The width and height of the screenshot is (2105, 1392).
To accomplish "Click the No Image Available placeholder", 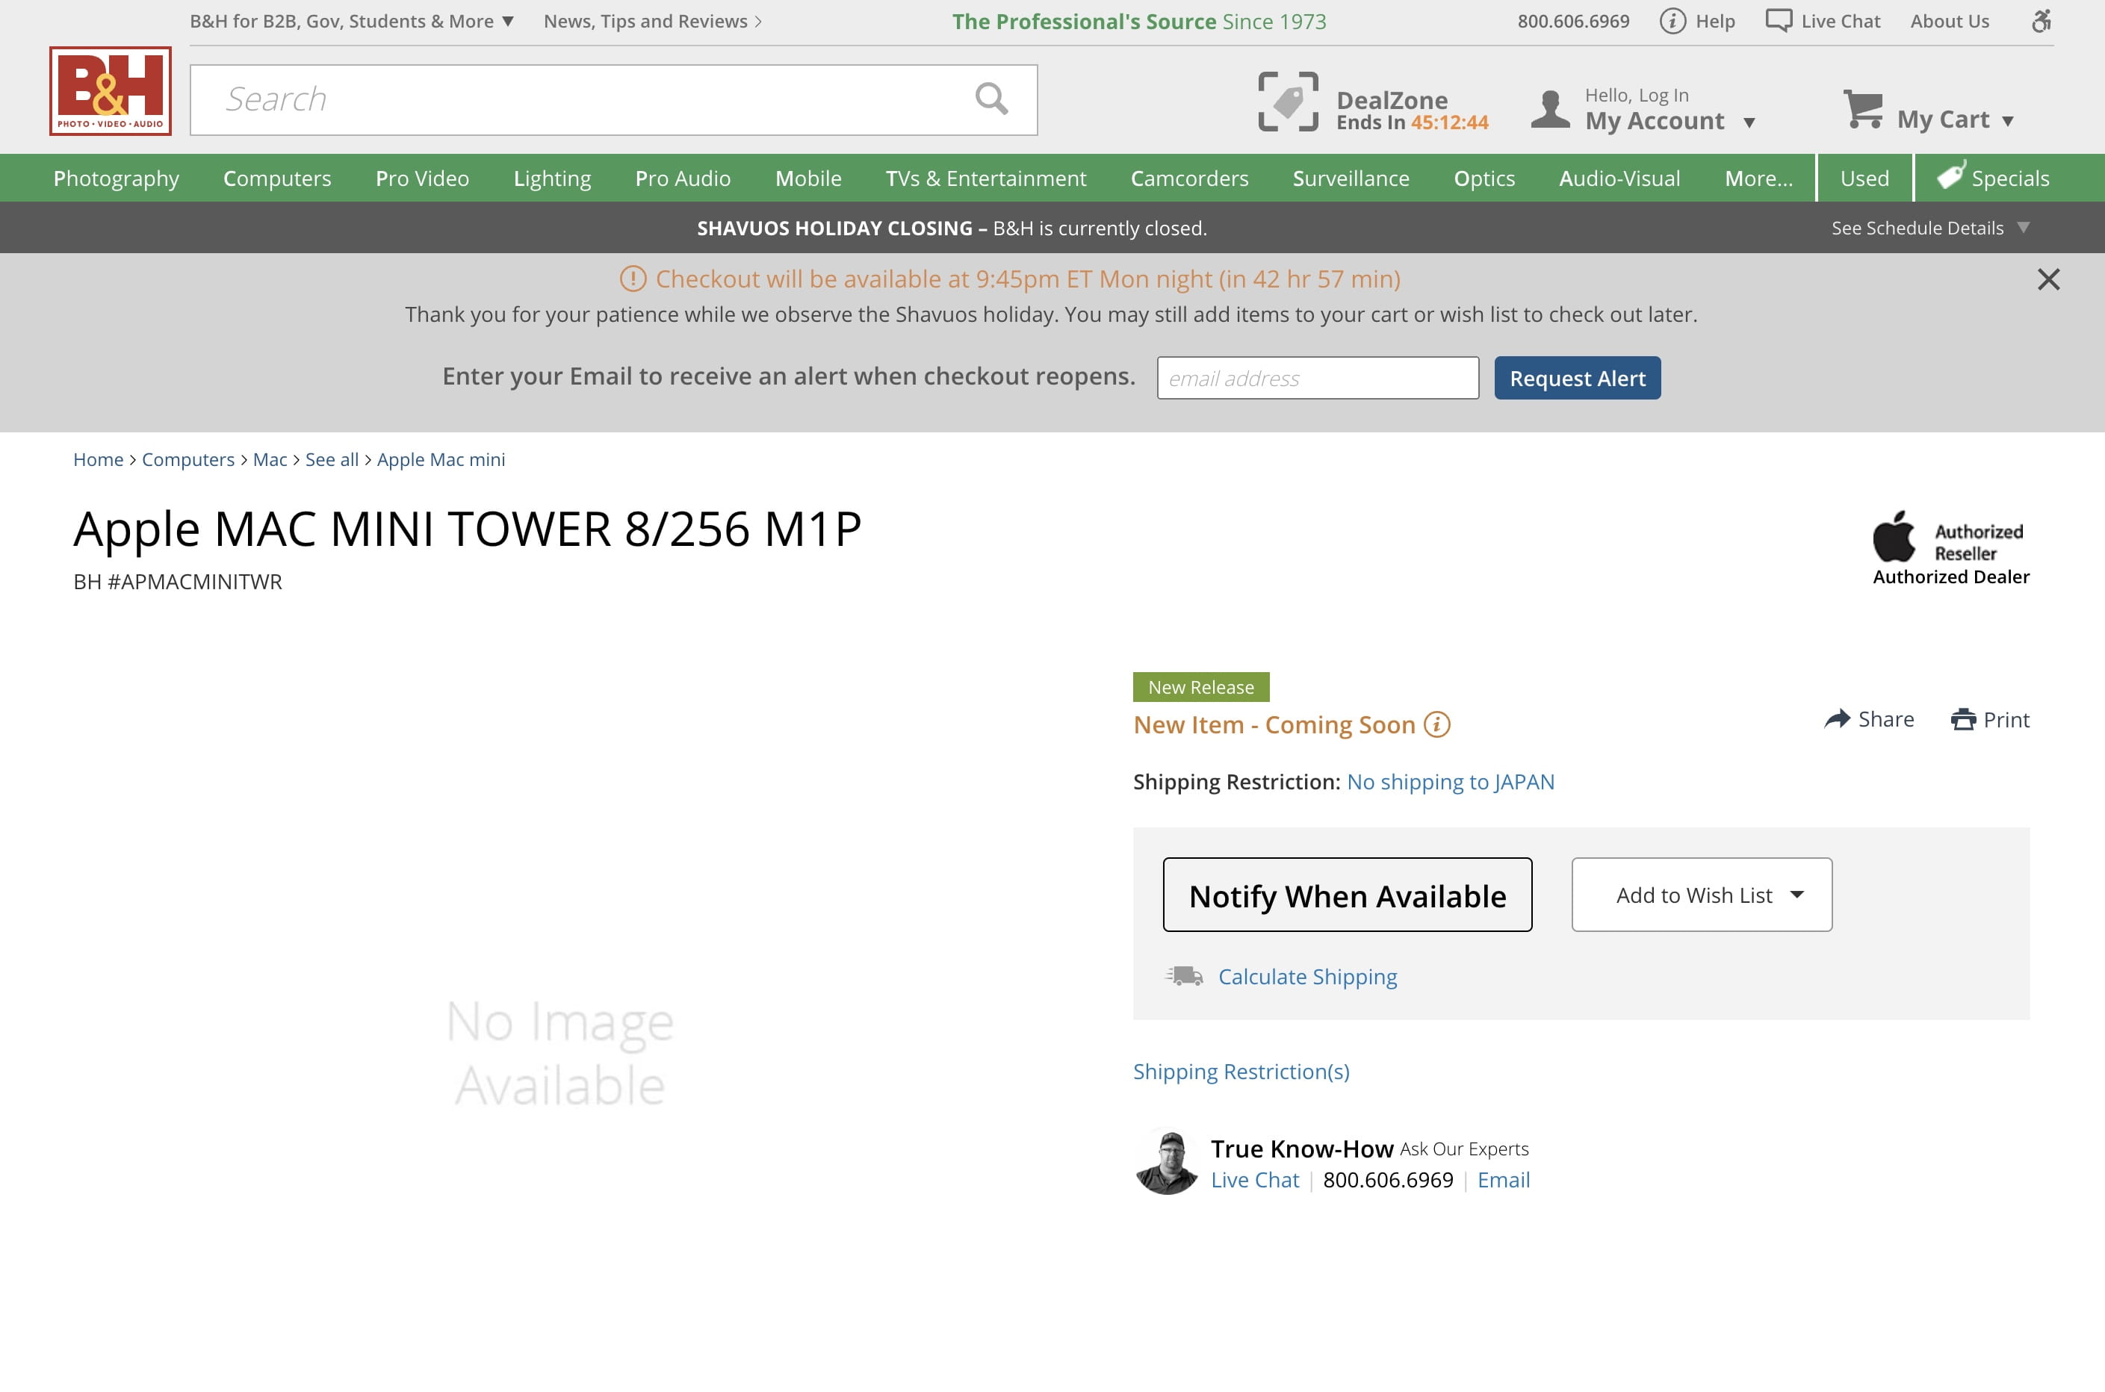I will (560, 1053).
